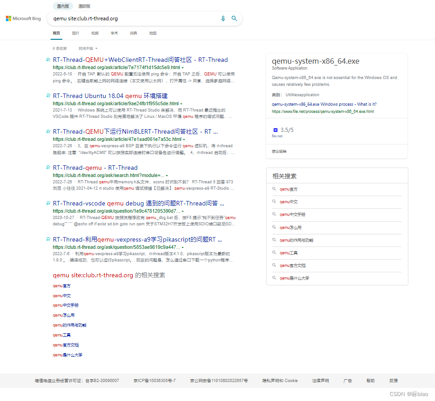The image size is (435, 401).
Task: Open footer 京ICP备10036305号-7 link
Action: pos(154,381)
